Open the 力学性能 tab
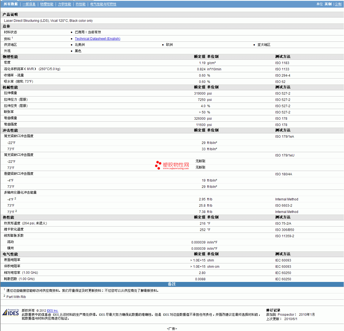Viewport: 344px width, 331px height. 64,4
